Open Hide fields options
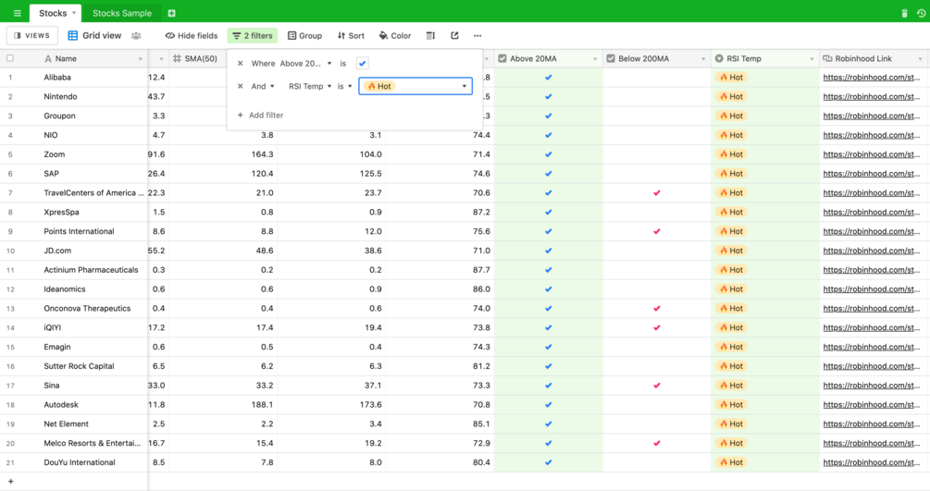Screen dimensions: 930x491 tap(192, 35)
